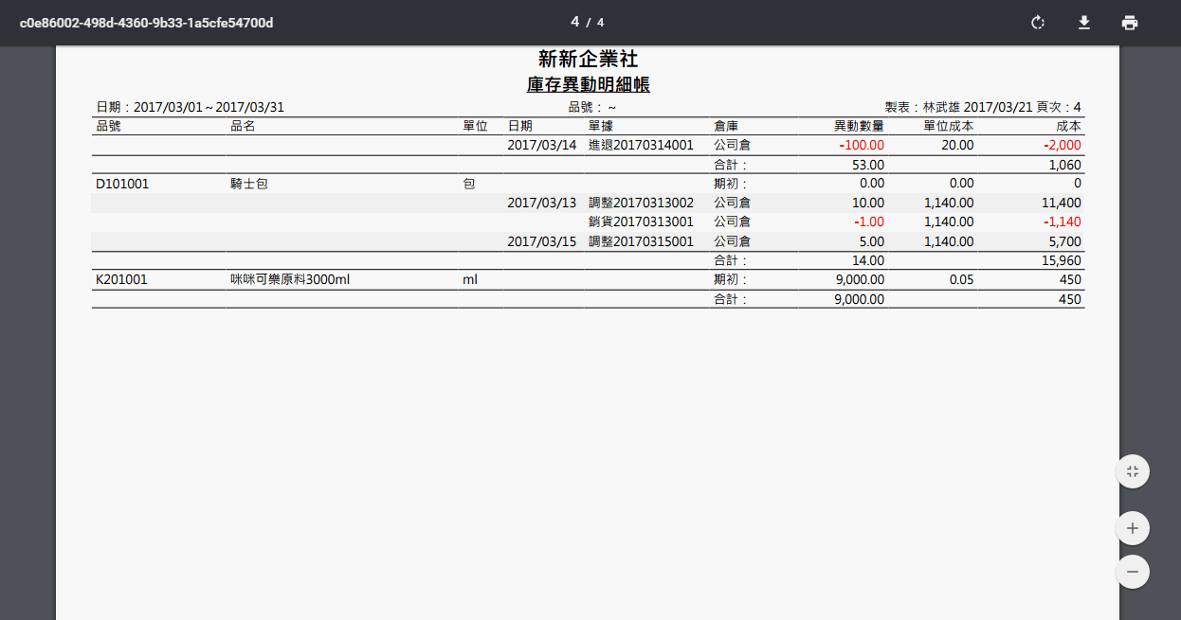The width and height of the screenshot is (1181, 620).
Task: Click column header 倉庫
Action: (726, 126)
